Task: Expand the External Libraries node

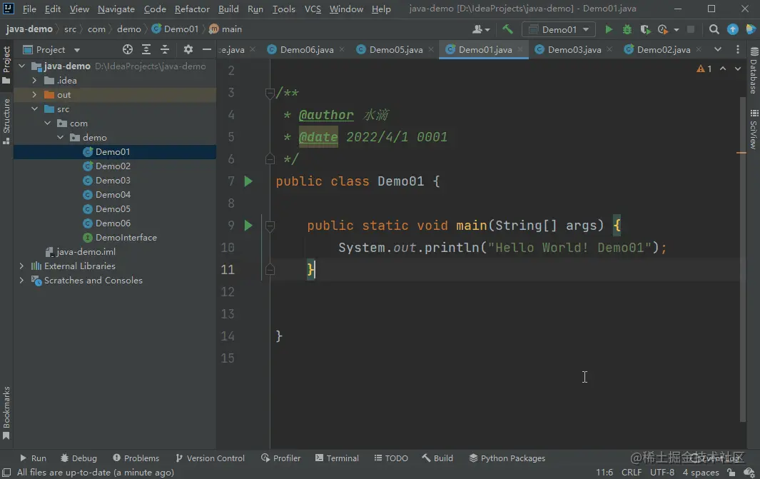Action: point(21,266)
